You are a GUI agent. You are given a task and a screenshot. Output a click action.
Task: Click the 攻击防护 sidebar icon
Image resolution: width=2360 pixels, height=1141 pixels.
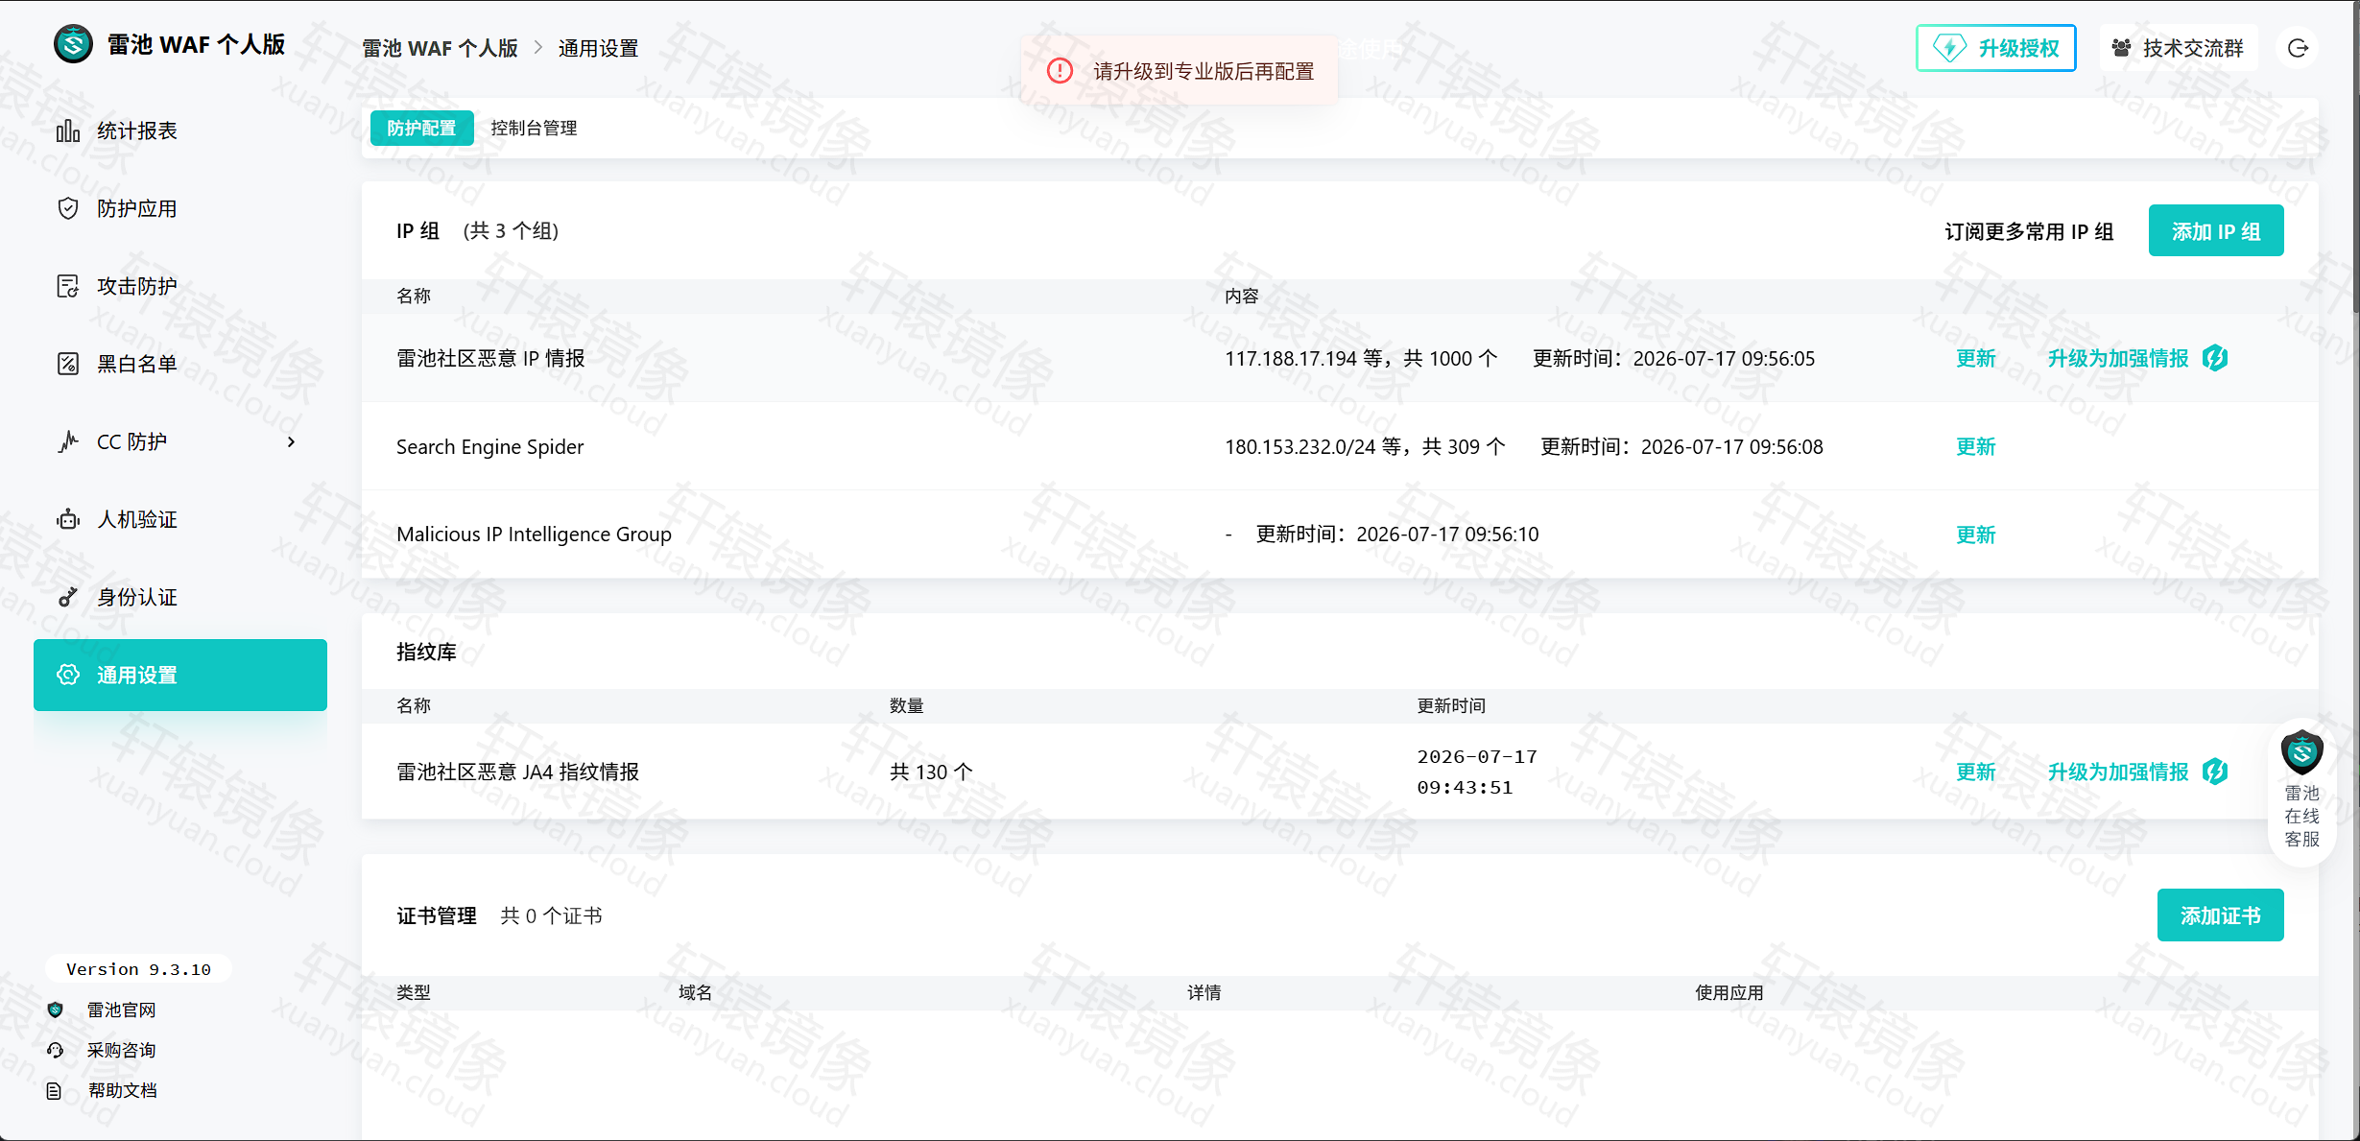pyautogui.click(x=68, y=286)
